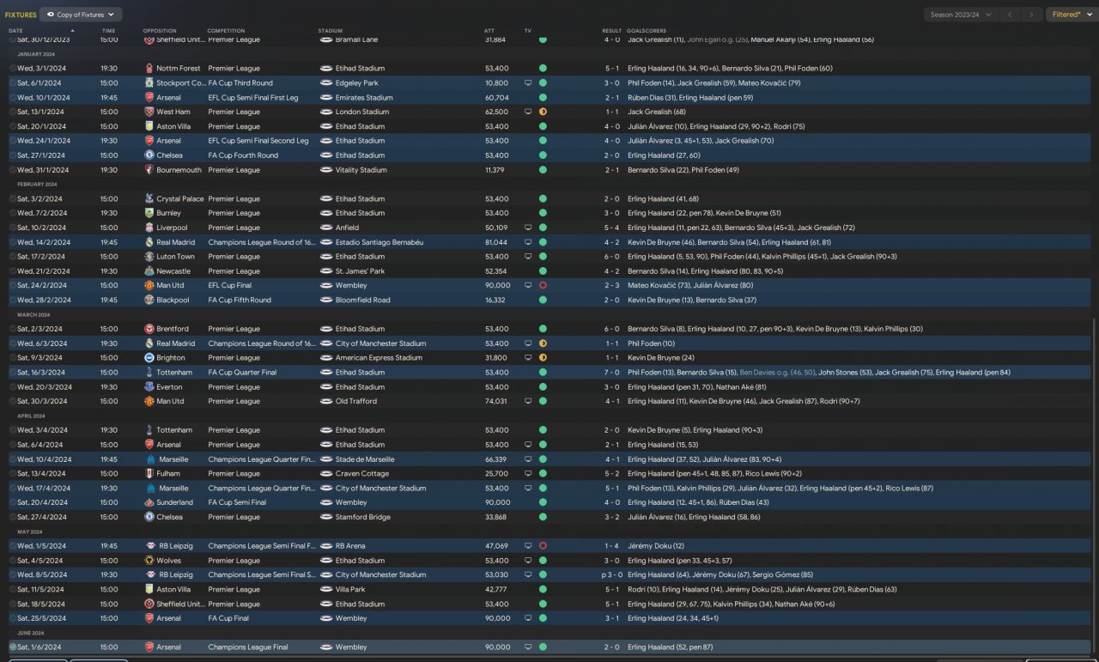Viewport: 1099px width, 662px height.
Task: Sort fixtures by the Att column header
Action: 489,31
